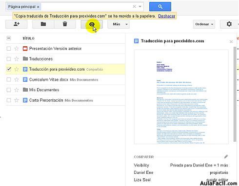Star the Presentación Versión anterior file
Image resolution: width=239 pixels, height=186 pixels.
click(x=17, y=49)
